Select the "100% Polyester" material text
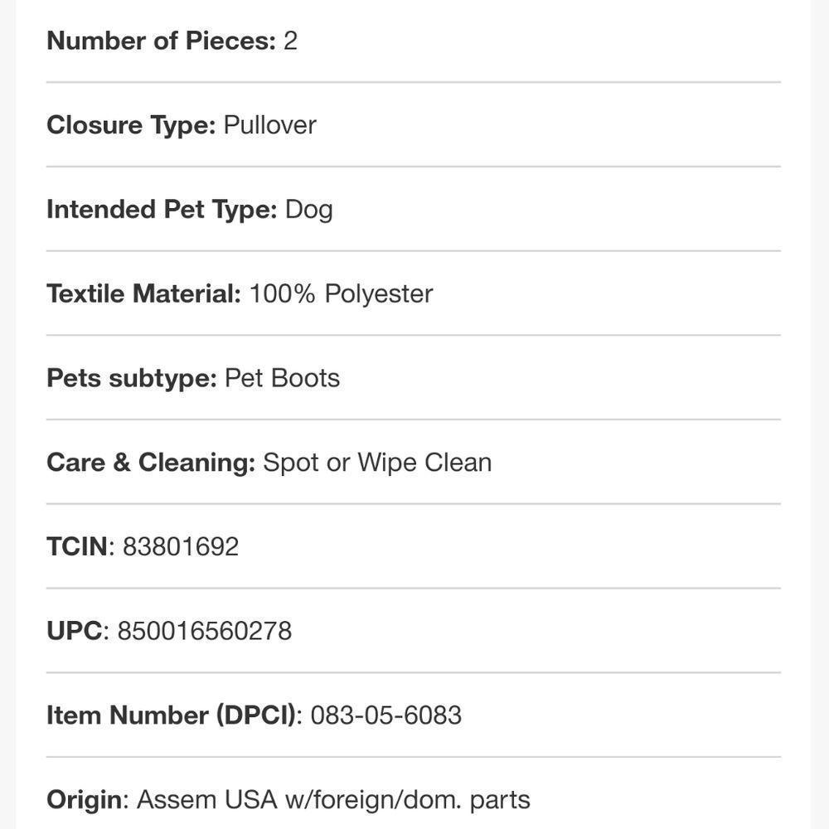The image size is (829, 829). (341, 294)
